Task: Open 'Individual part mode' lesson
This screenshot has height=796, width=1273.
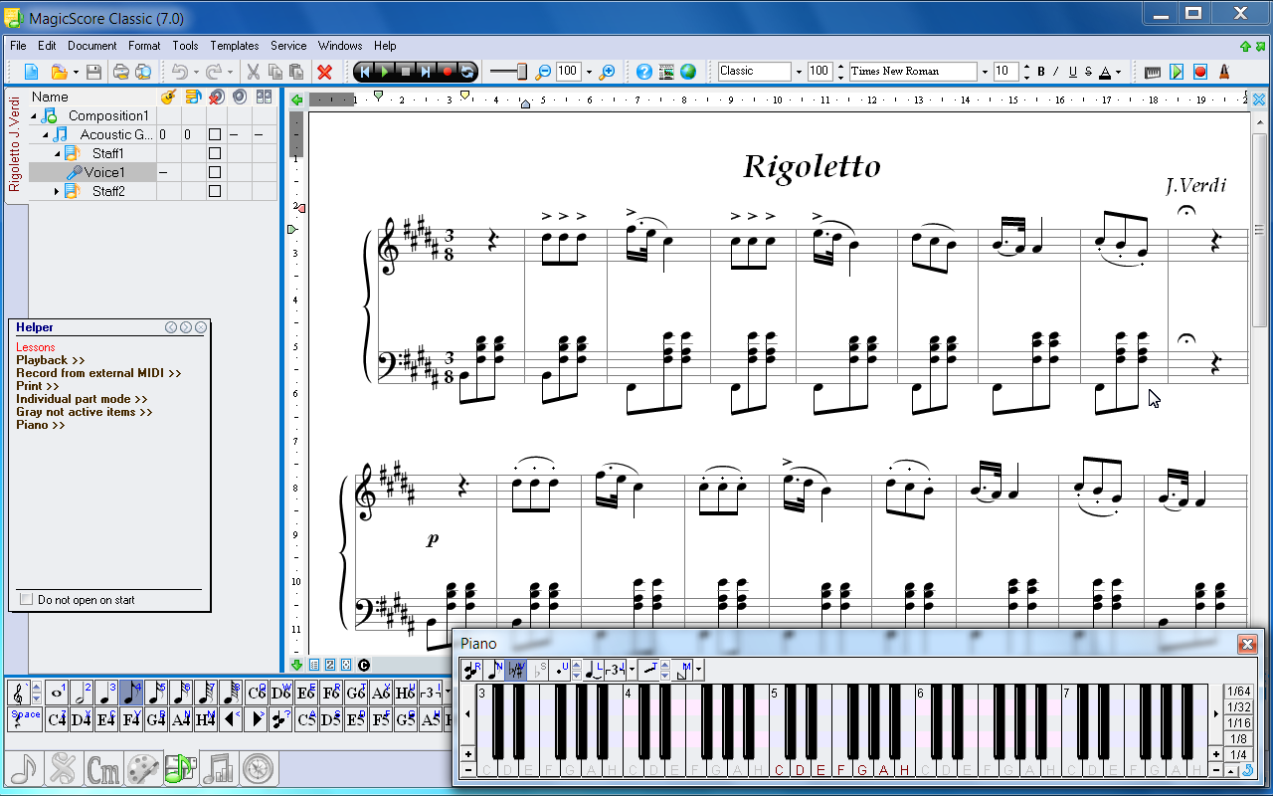Action: click(82, 399)
